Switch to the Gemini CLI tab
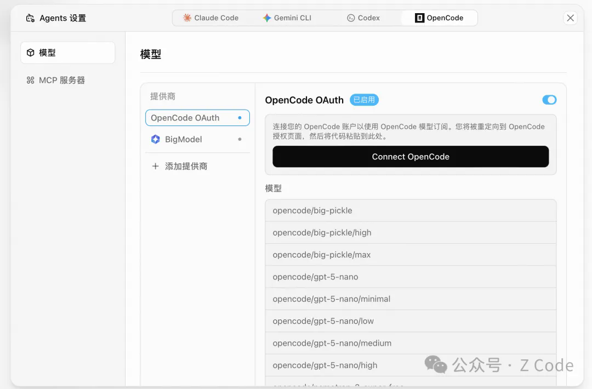592x389 pixels. pyautogui.click(x=287, y=18)
